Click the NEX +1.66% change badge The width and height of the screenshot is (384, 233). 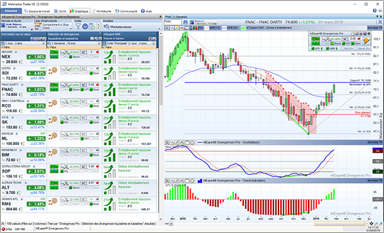point(36,57)
